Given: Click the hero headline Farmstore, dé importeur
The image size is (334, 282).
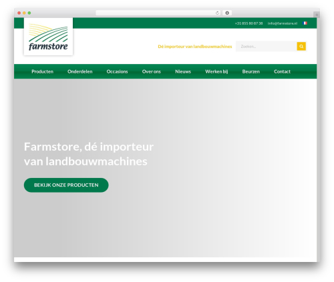Looking at the screenshot, I should (89, 147).
